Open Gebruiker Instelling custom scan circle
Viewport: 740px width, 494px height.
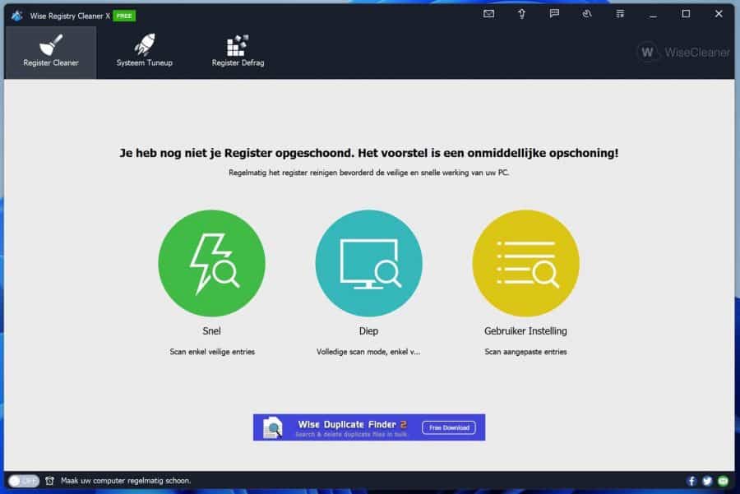(x=525, y=263)
